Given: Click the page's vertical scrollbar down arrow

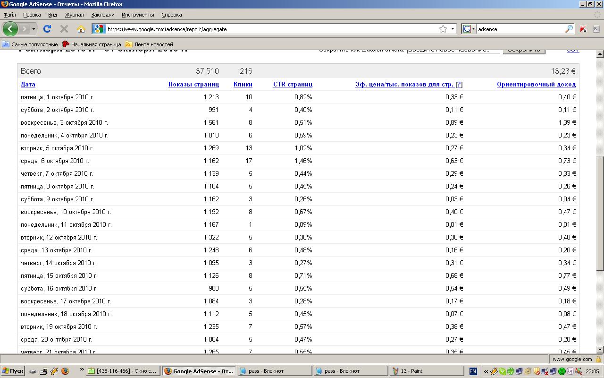Looking at the screenshot, I should (x=600, y=350).
